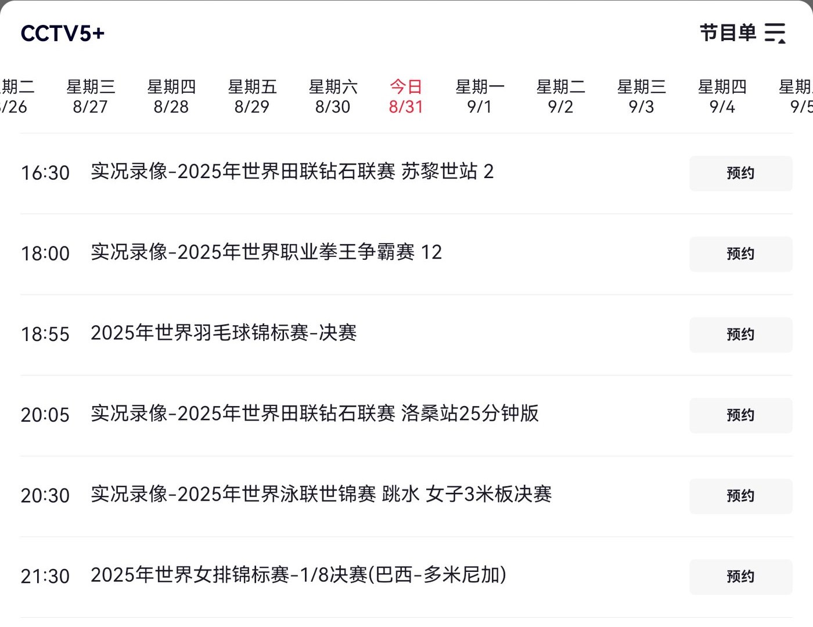This screenshot has width=813, height=627.
Task: Open the 节目单 schedule list icon
Action: pos(775,33)
